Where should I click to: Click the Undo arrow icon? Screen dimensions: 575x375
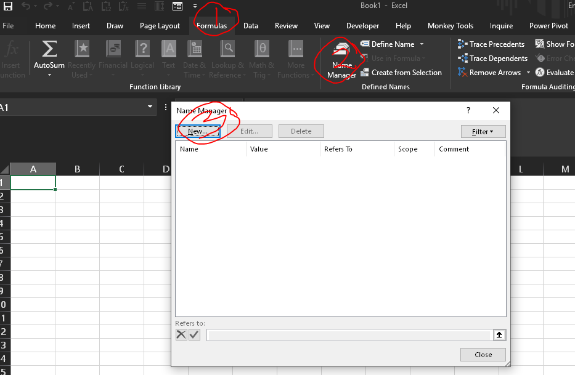[26, 6]
